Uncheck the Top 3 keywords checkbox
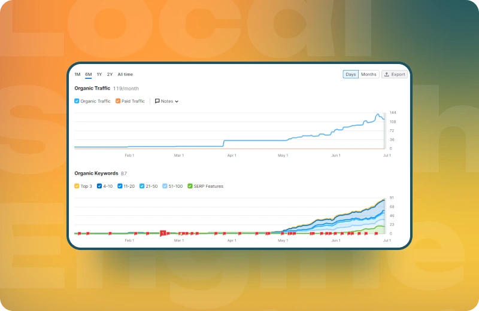 point(77,186)
